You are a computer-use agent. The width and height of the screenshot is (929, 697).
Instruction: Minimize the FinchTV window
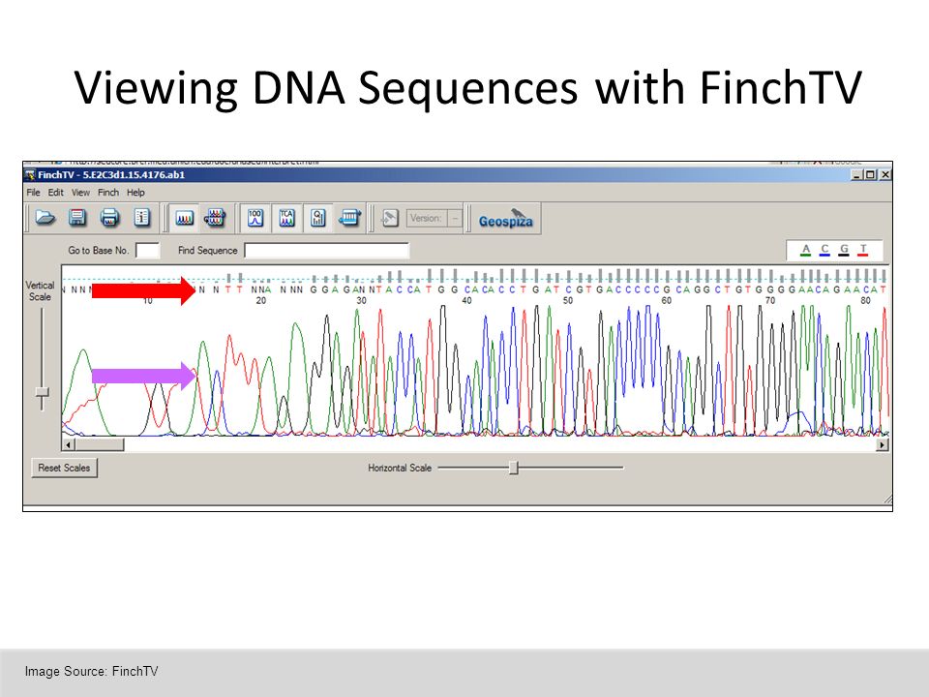click(x=856, y=175)
